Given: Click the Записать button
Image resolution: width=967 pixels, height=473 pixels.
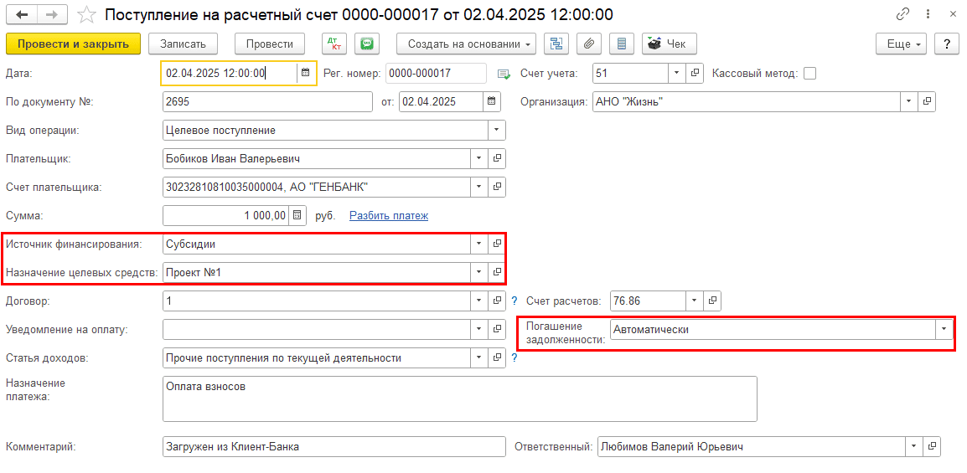Looking at the screenshot, I should (x=183, y=44).
